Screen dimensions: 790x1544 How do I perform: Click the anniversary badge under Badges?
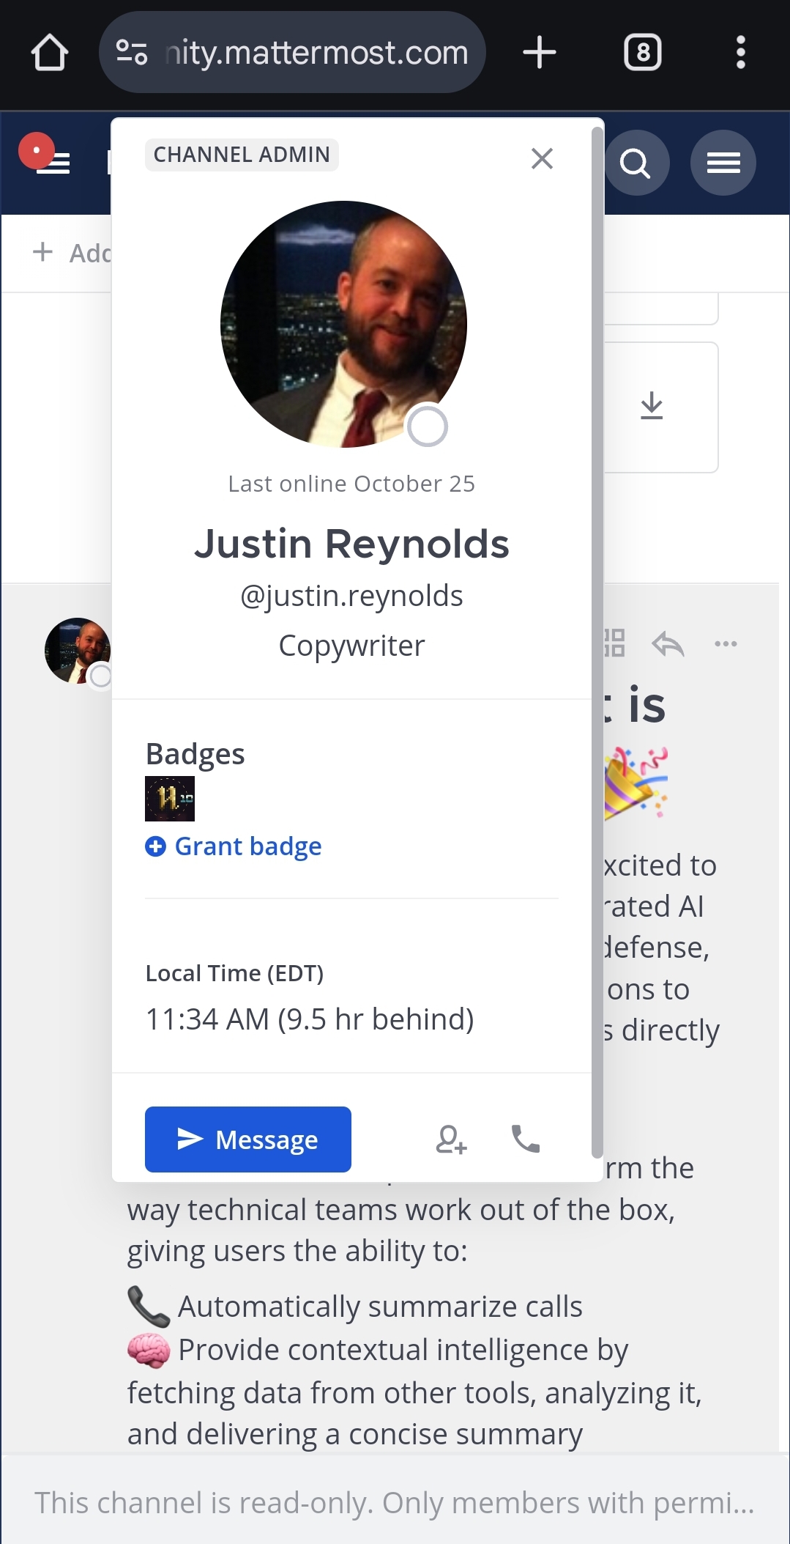(170, 799)
